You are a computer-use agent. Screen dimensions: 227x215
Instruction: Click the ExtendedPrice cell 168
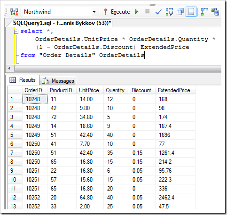coord(175,99)
